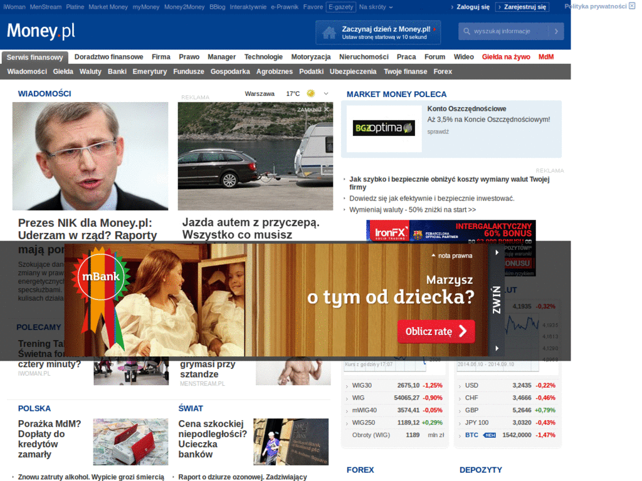Click the upper arrow on mBank ad strip

point(497,252)
